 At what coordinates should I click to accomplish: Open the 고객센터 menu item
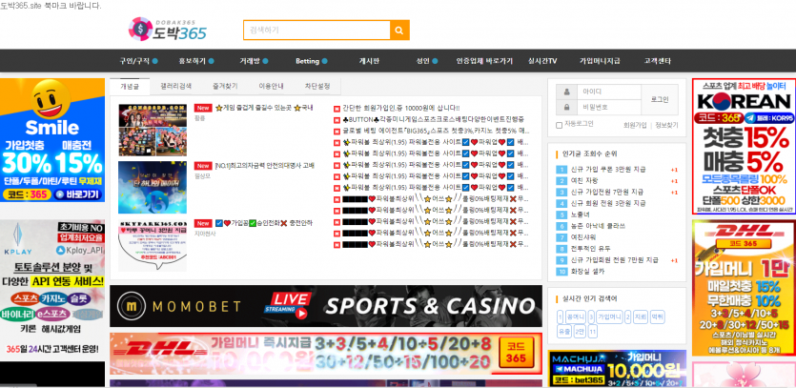pyautogui.click(x=658, y=61)
